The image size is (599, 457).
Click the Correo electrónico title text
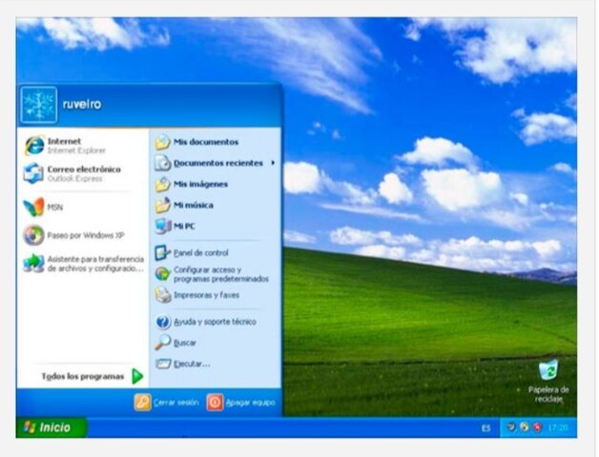pyautogui.click(x=84, y=169)
